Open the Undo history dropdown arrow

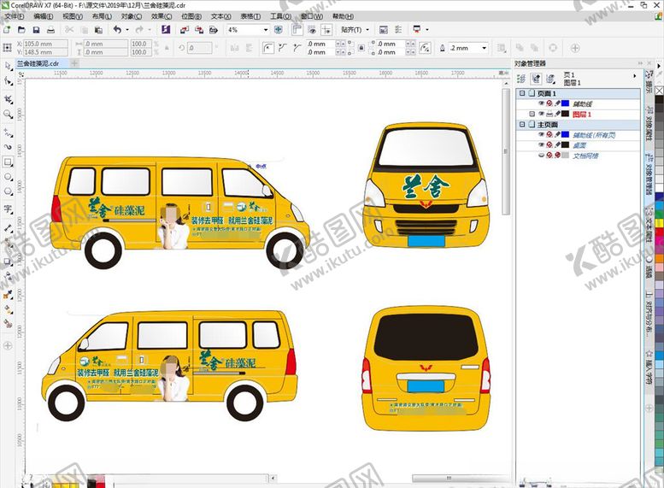tap(127, 30)
